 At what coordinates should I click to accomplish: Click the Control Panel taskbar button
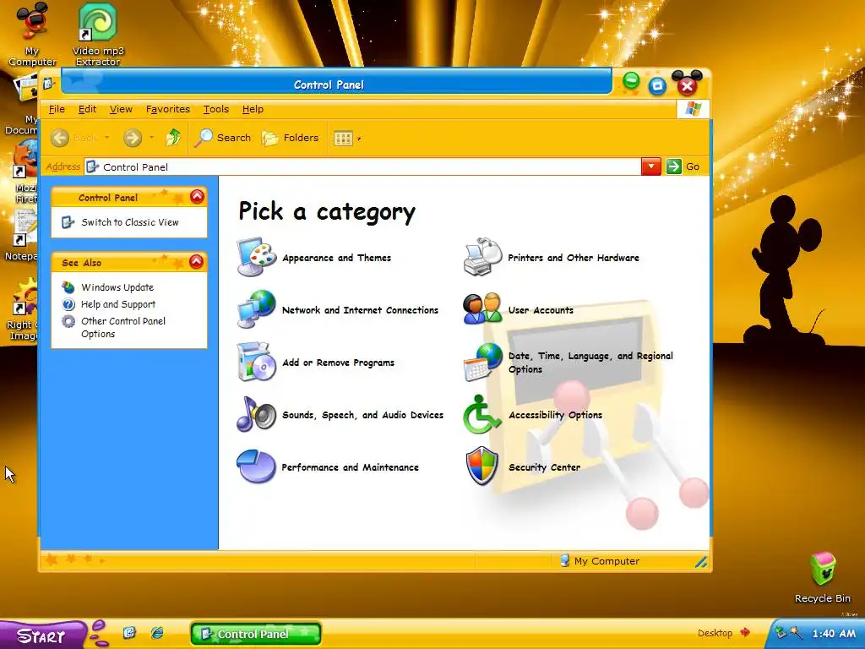point(255,634)
